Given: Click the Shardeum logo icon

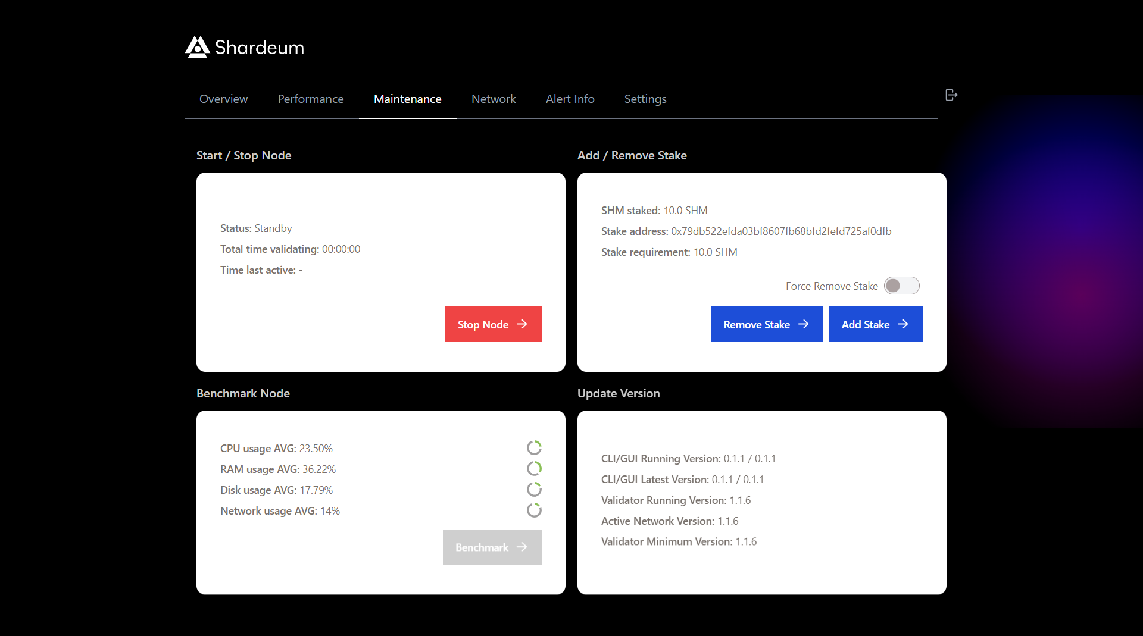Looking at the screenshot, I should [198, 47].
